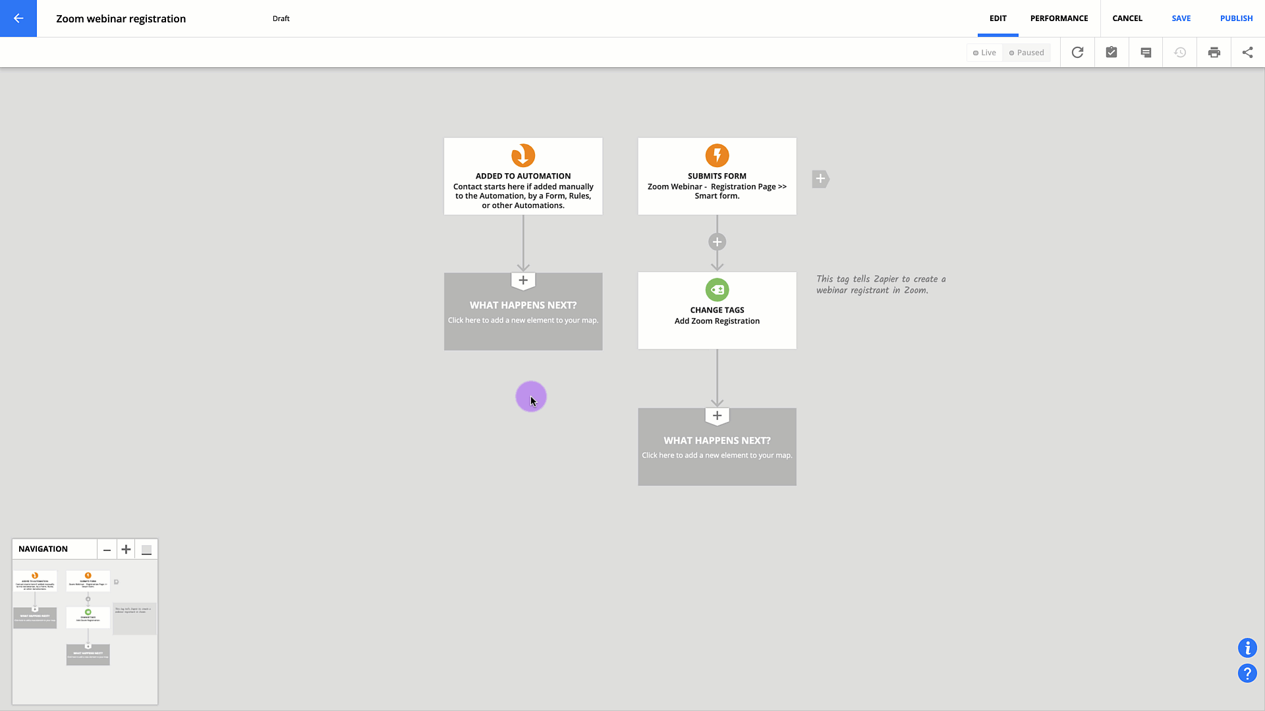This screenshot has width=1265, height=711.
Task: Add new trigger with gray plus tag
Action: point(820,179)
